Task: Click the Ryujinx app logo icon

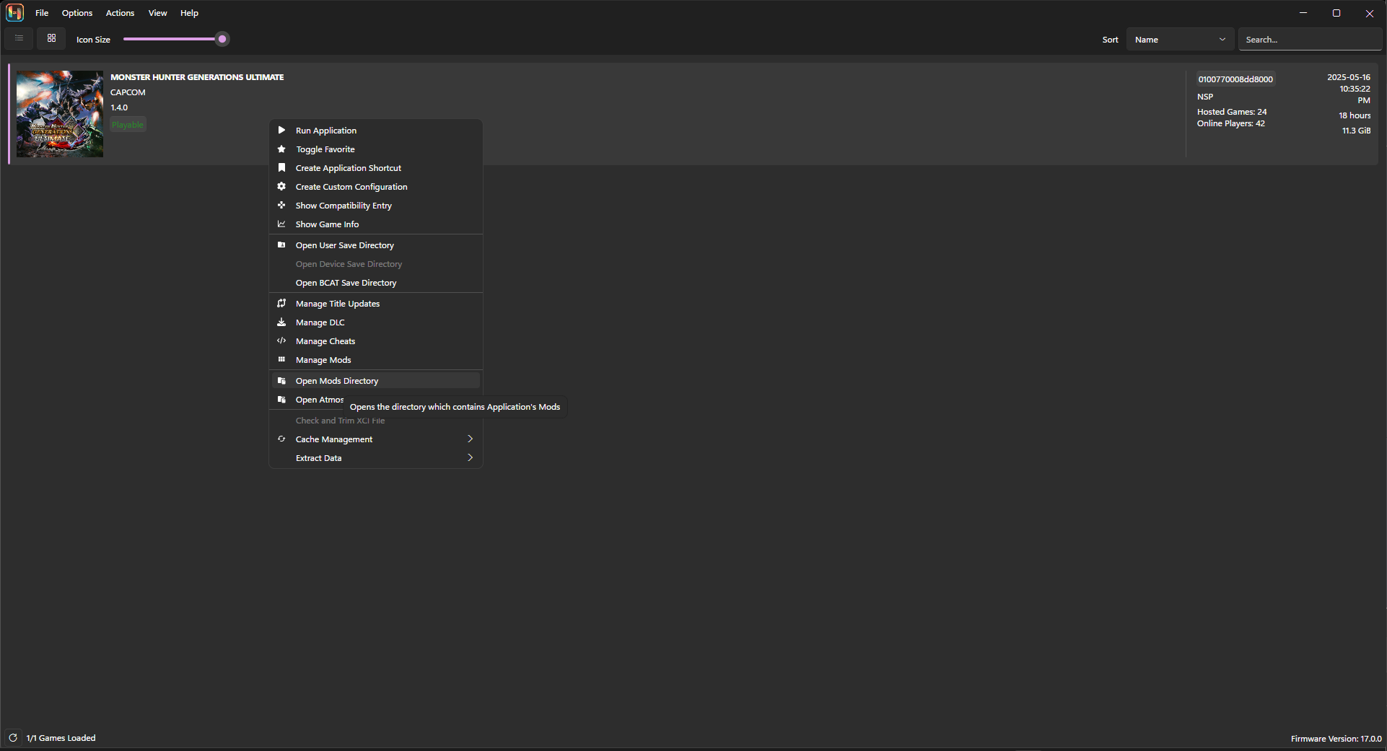Action: click(15, 13)
